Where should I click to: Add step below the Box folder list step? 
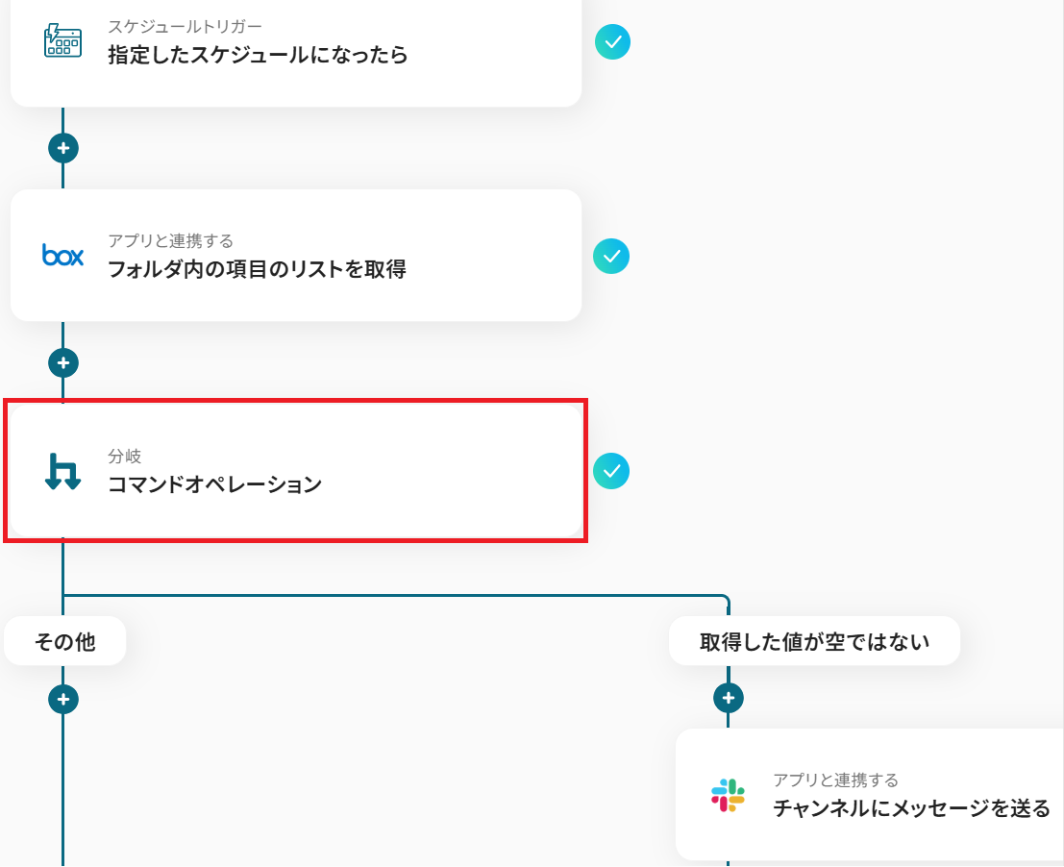click(x=63, y=363)
